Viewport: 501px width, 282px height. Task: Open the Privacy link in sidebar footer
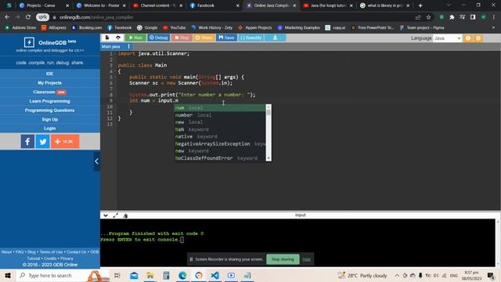[67, 258]
